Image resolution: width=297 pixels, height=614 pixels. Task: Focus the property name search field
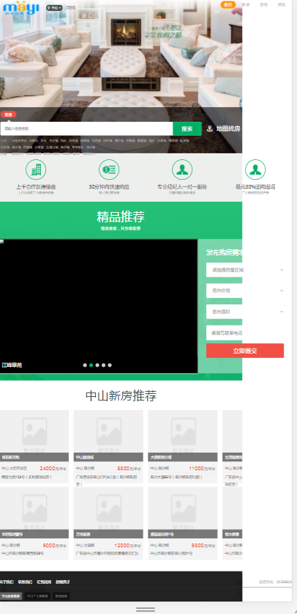coord(86,128)
